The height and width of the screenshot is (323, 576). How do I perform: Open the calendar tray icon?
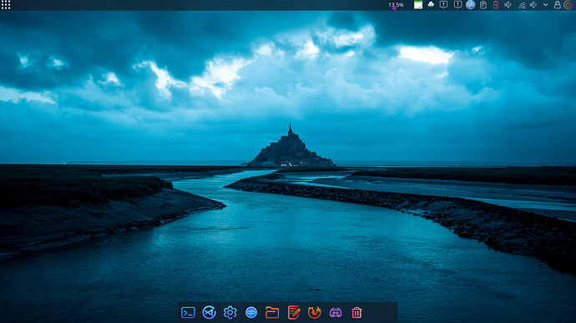click(x=418, y=5)
